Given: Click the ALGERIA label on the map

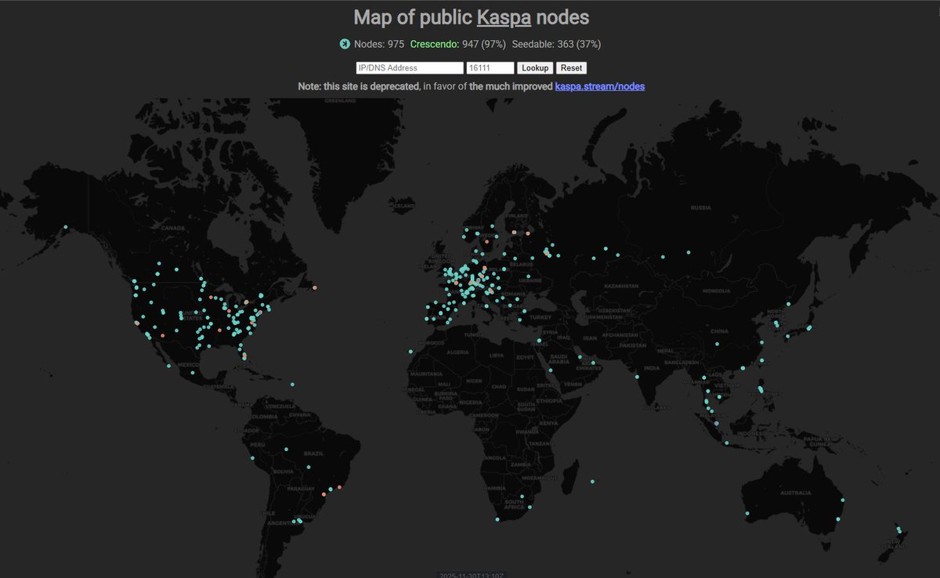Looking at the screenshot, I should tap(457, 354).
